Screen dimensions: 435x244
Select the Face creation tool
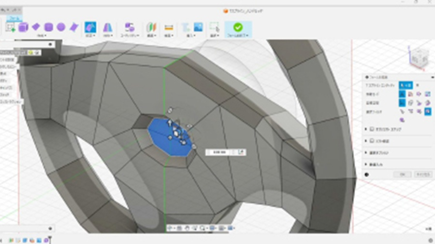(74, 27)
